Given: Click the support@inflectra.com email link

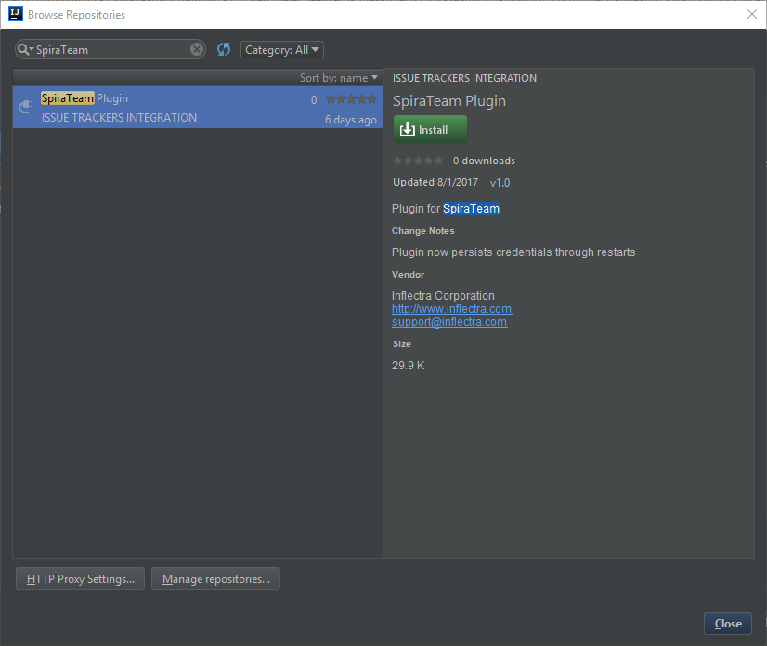Looking at the screenshot, I should [449, 322].
